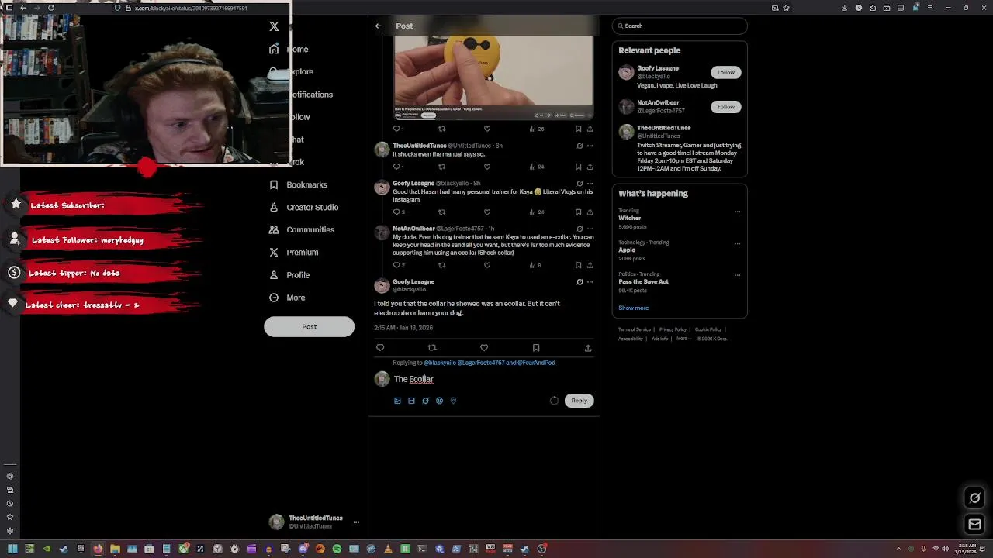Image resolution: width=993 pixels, height=558 pixels.
Task: Submit with the Reply button
Action: tap(579, 401)
